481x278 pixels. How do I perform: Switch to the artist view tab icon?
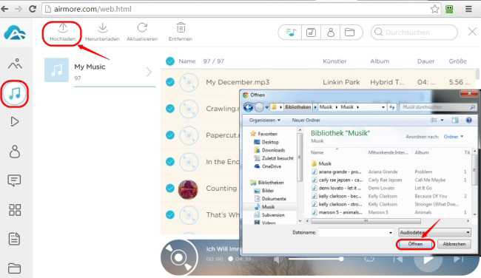[330, 33]
